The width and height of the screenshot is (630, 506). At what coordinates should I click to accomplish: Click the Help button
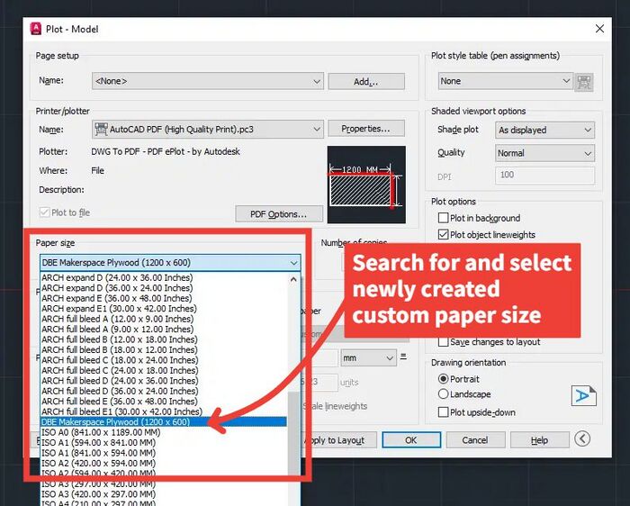(540, 440)
